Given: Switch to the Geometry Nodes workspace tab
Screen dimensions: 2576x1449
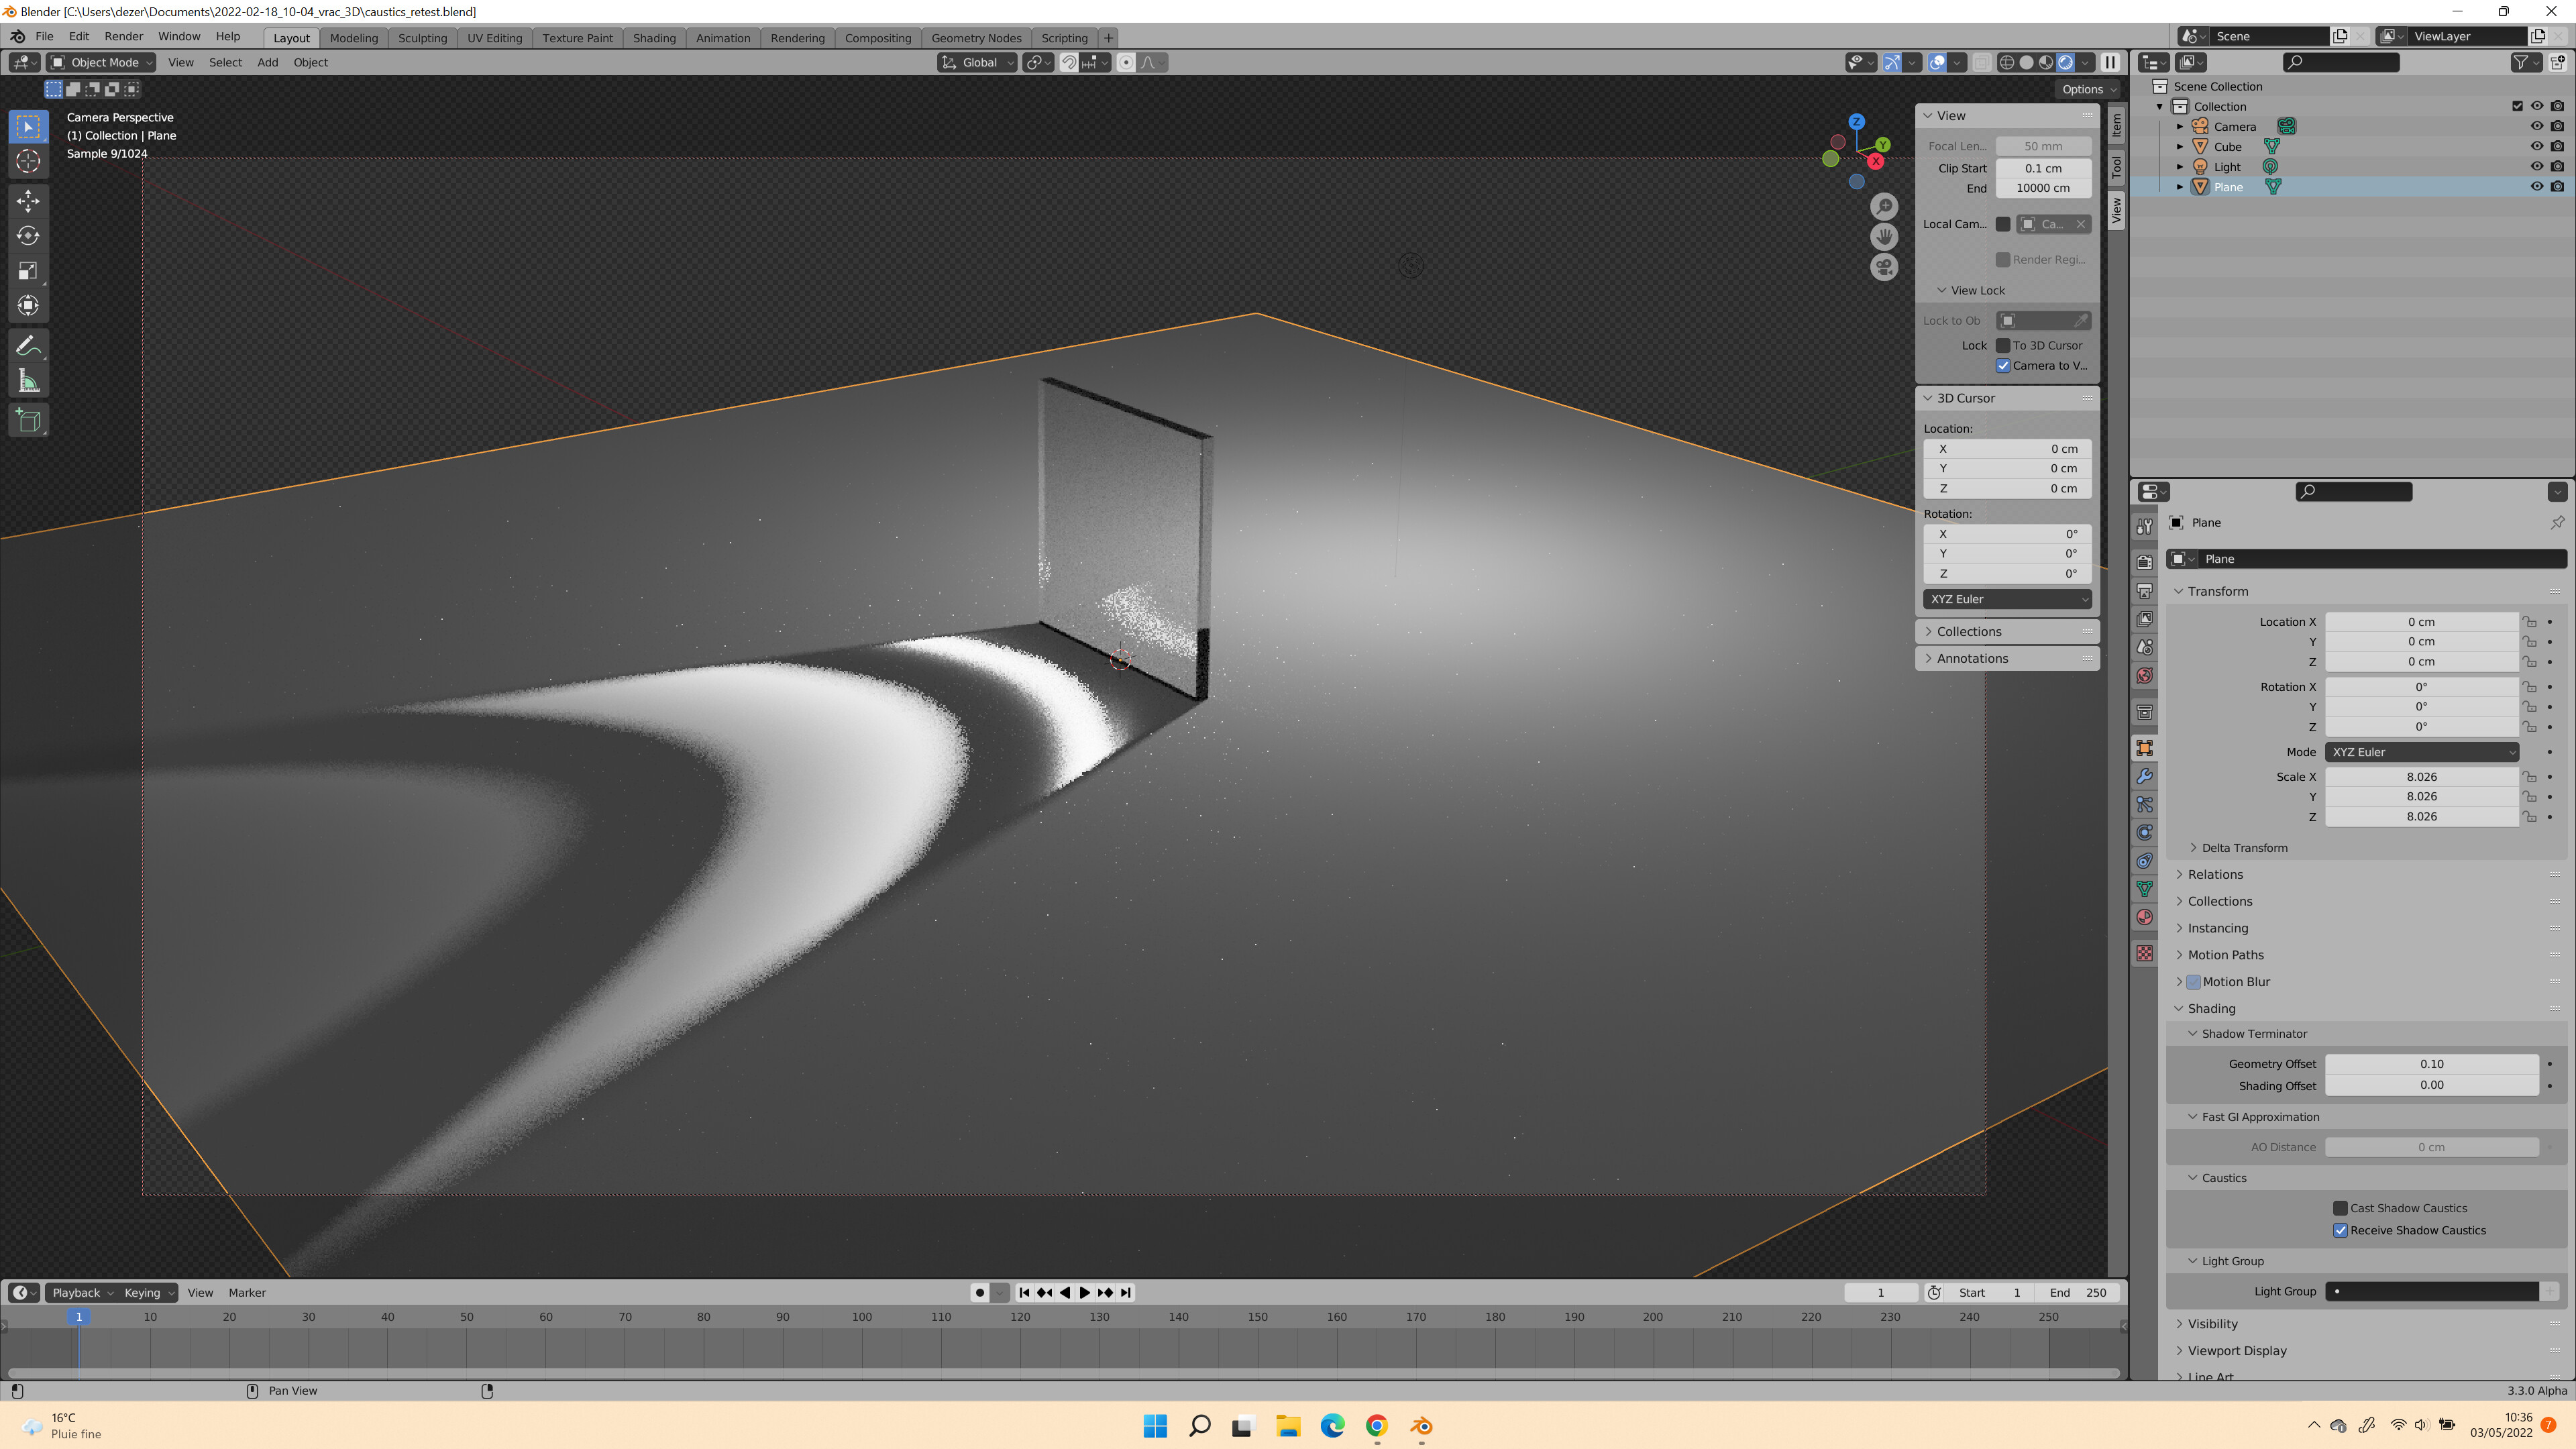Looking at the screenshot, I should (976, 38).
